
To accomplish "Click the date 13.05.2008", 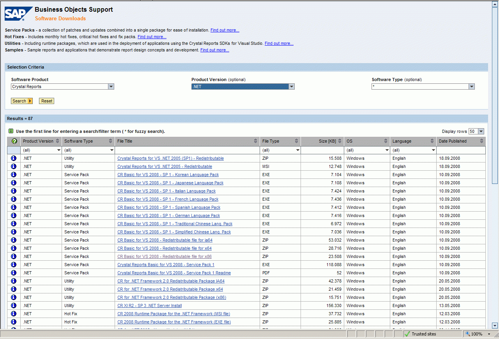I will 449,305.
